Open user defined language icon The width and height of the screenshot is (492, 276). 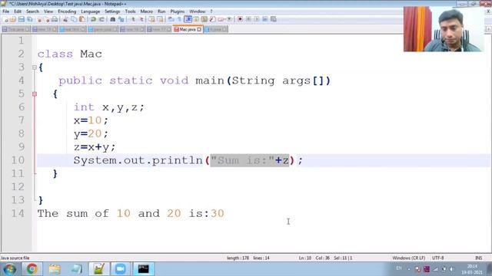tap(196, 19)
